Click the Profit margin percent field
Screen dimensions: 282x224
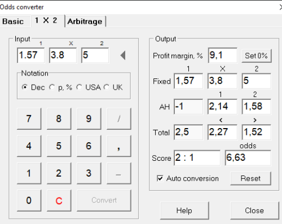pos(223,55)
